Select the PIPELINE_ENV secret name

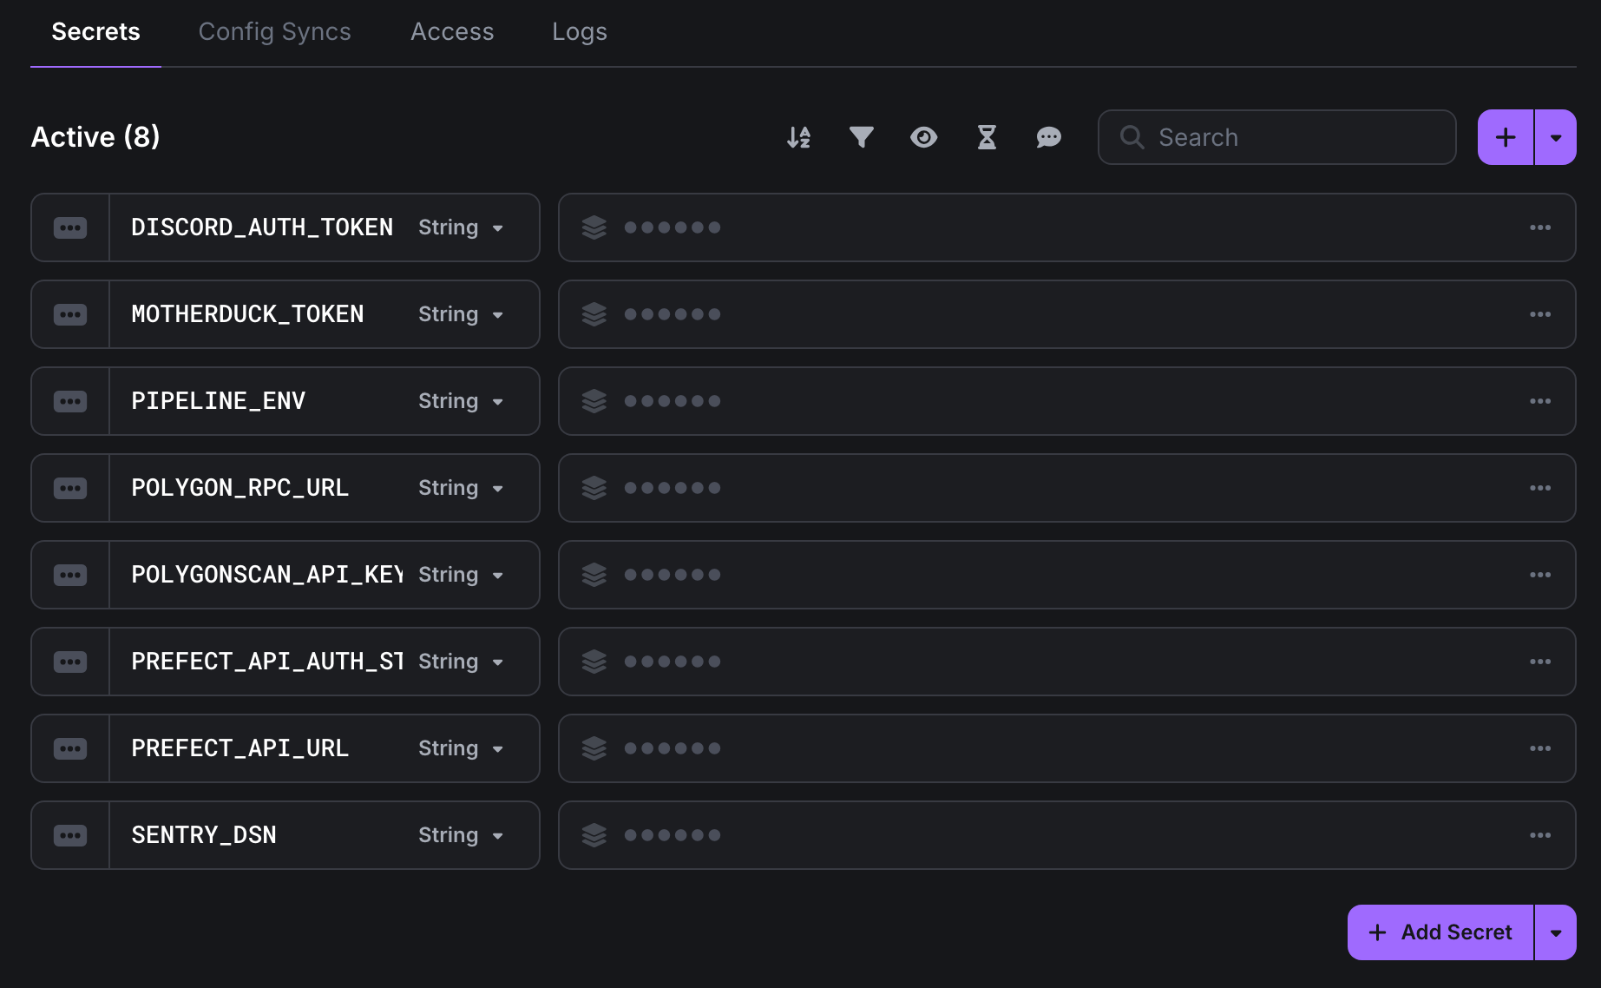pyautogui.click(x=218, y=401)
